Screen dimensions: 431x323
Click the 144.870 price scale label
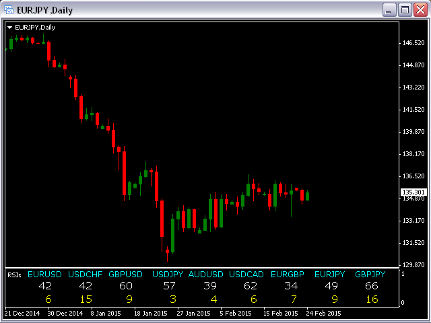pyautogui.click(x=413, y=65)
